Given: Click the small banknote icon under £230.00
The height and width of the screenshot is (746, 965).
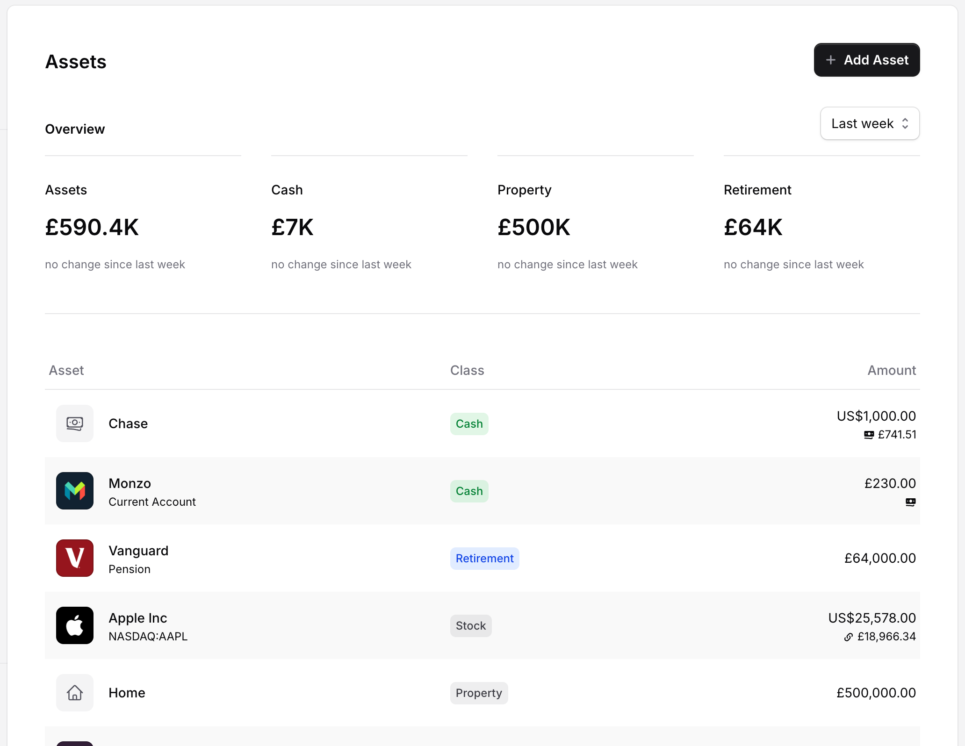Looking at the screenshot, I should point(911,502).
